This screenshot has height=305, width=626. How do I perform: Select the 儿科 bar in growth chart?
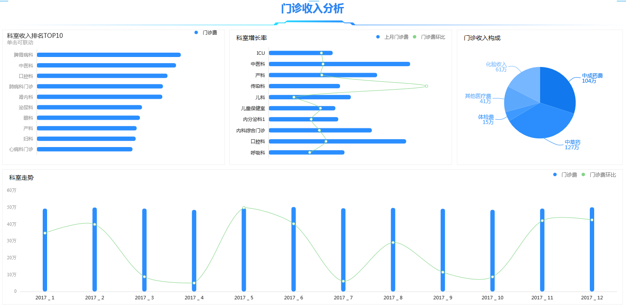point(310,97)
